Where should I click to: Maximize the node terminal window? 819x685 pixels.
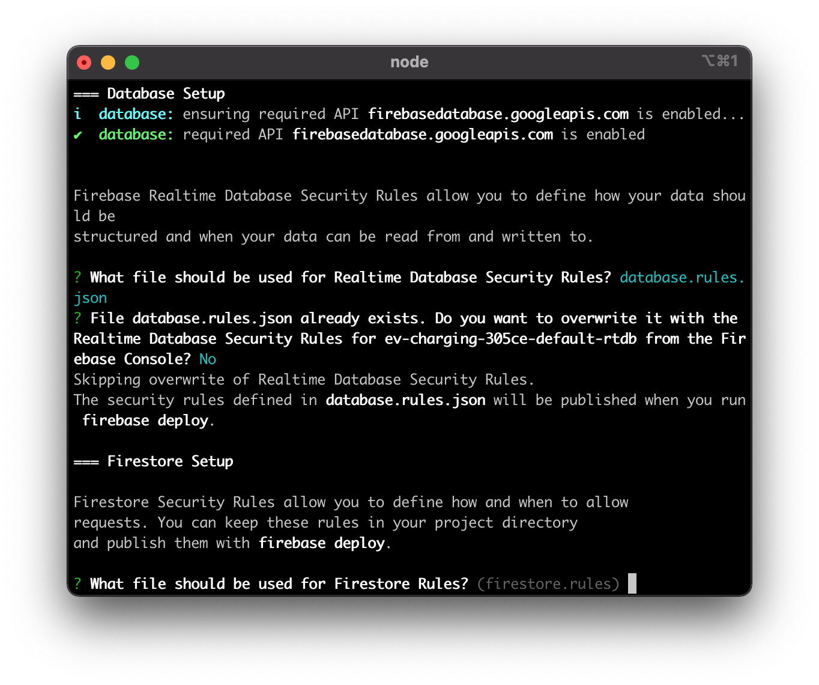tap(132, 62)
